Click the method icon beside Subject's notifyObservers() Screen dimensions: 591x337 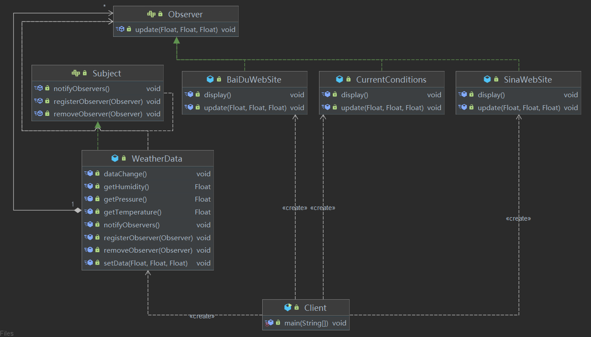tap(39, 88)
